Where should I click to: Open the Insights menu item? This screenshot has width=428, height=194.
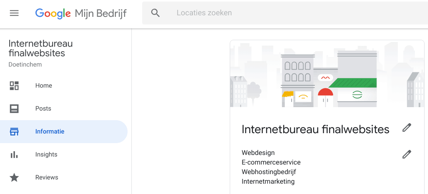pyautogui.click(x=64, y=155)
